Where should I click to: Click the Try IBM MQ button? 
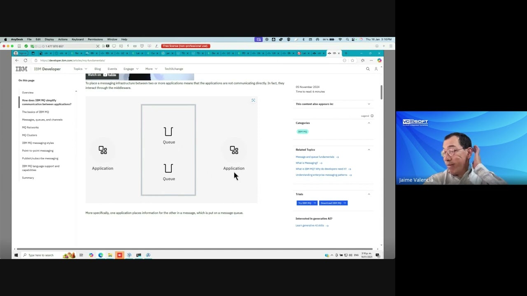tap(307, 203)
